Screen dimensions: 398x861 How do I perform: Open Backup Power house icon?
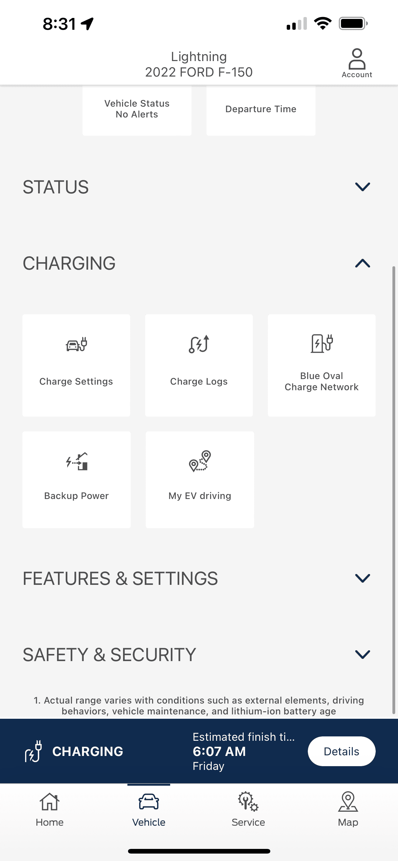(x=77, y=461)
